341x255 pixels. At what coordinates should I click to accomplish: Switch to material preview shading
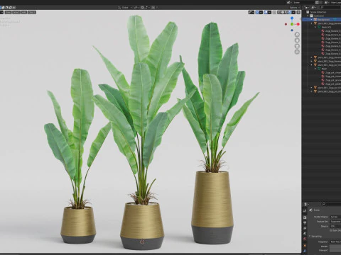(x=286, y=12)
